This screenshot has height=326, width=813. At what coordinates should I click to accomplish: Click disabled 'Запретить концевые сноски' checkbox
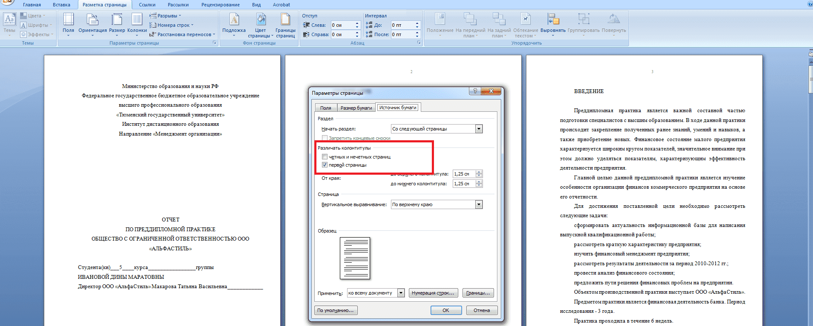[x=325, y=138]
